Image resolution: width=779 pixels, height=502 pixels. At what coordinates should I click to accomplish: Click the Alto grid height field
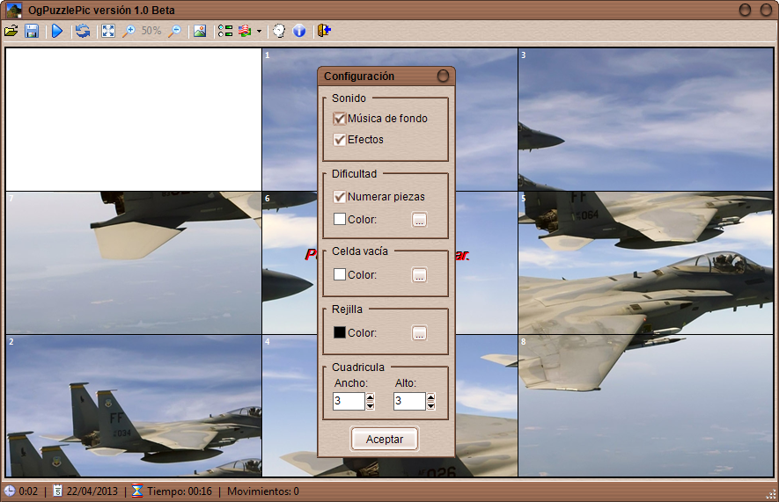point(409,401)
